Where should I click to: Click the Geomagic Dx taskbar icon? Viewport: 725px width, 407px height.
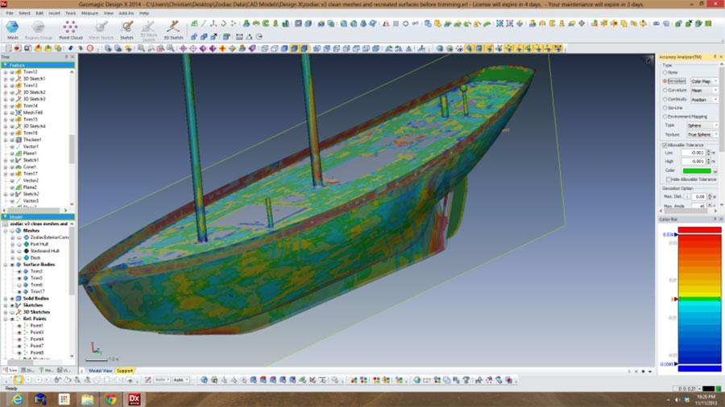pyautogui.click(x=135, y=399)
